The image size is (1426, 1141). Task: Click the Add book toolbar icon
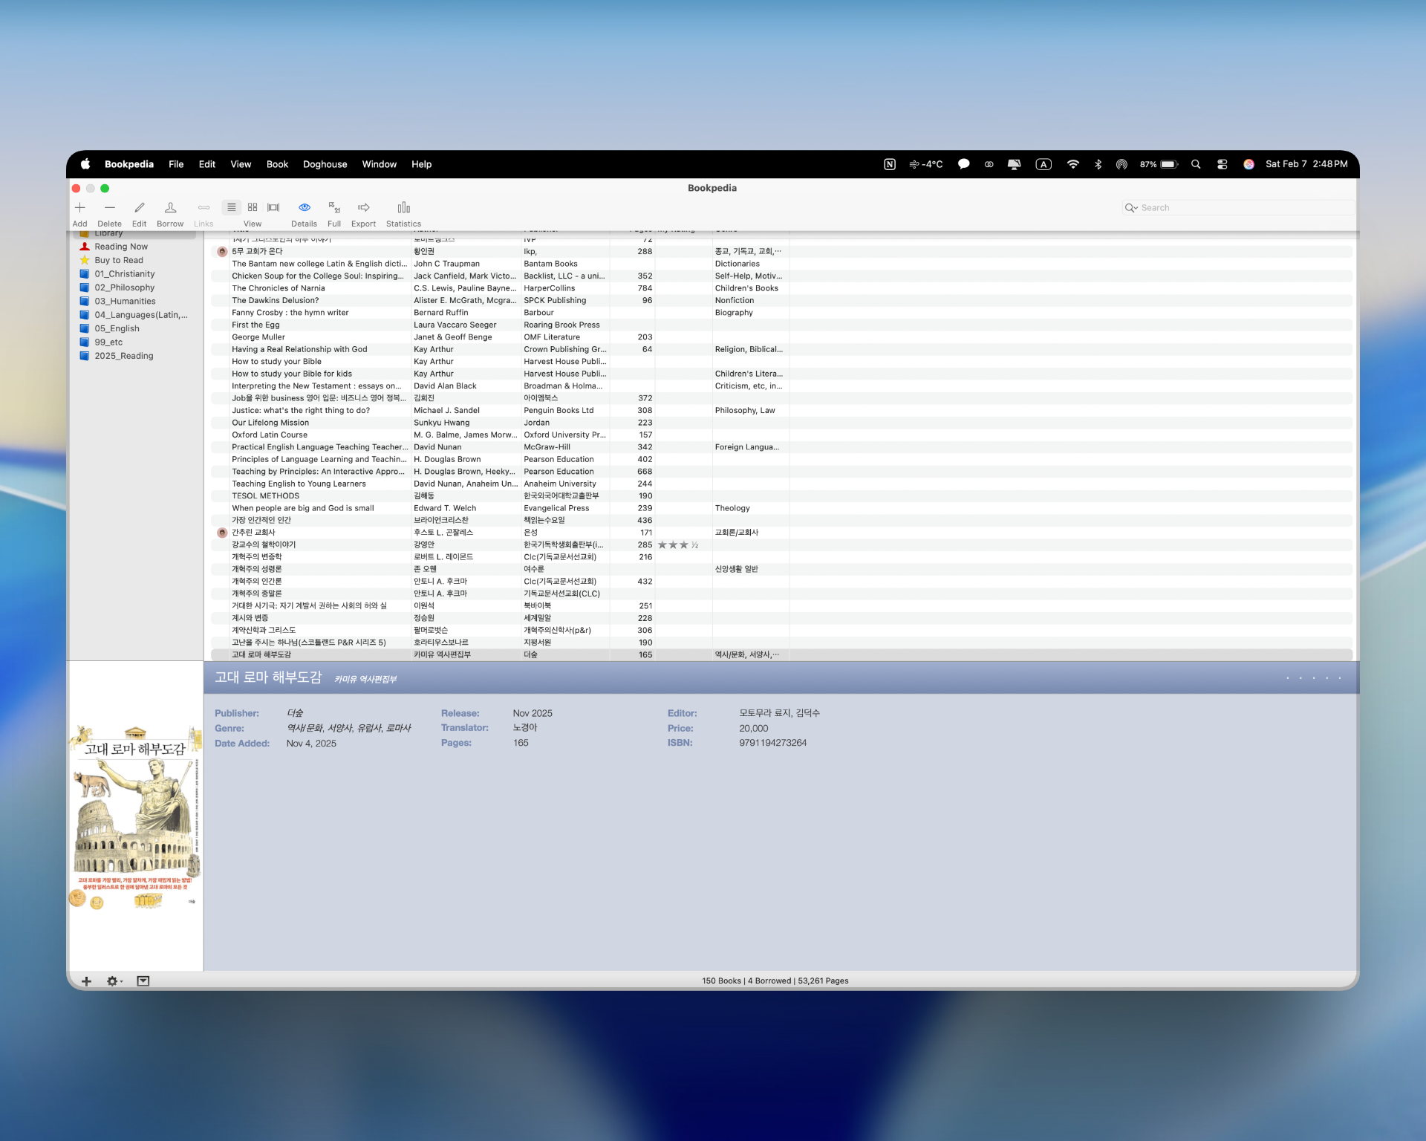click(x=79, y=208)
